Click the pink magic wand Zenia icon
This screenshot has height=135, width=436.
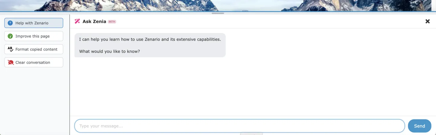click(77, 21)
